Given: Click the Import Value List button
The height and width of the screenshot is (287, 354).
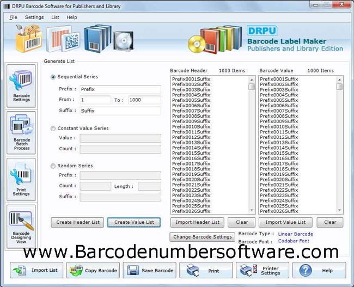Looking at the screenshot, I should point(285,222).
